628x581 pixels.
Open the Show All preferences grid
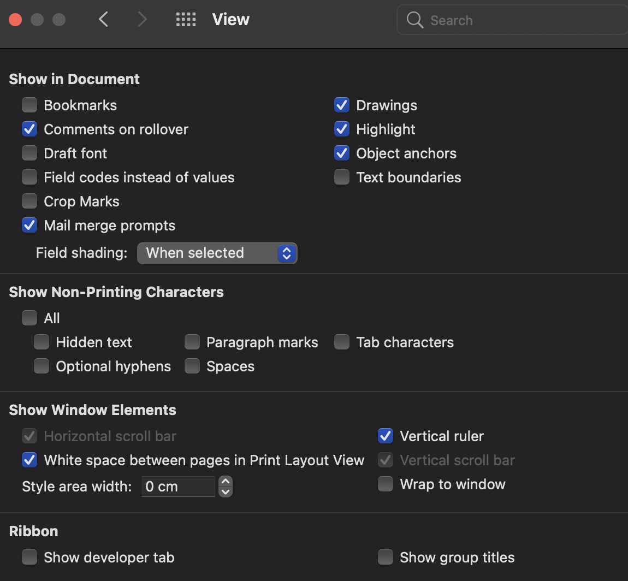pos(186,20)
